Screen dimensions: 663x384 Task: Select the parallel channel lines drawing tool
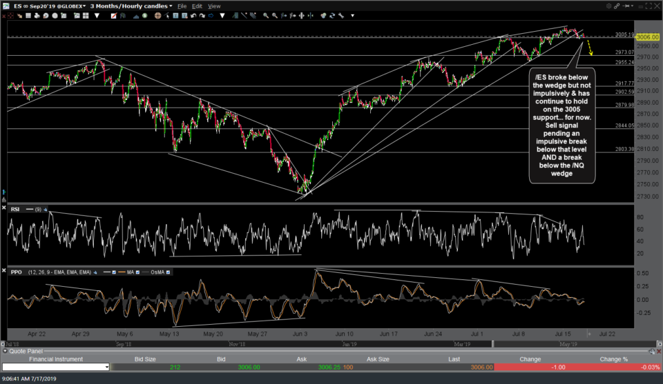[x=253, y=16]
